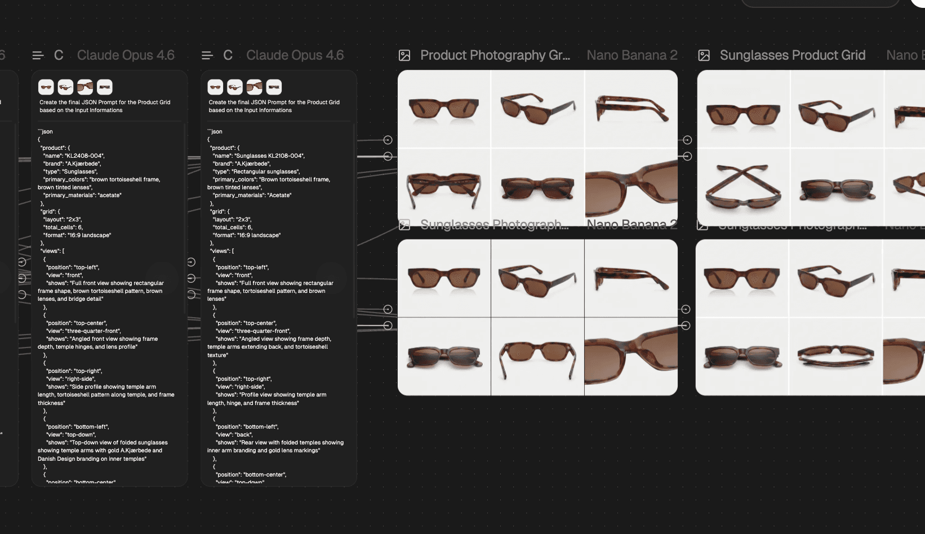925x534 pixels.
Task: Click the bottom-center rear view in Sunglasses Photograph... grid
Action: point(537,357)
